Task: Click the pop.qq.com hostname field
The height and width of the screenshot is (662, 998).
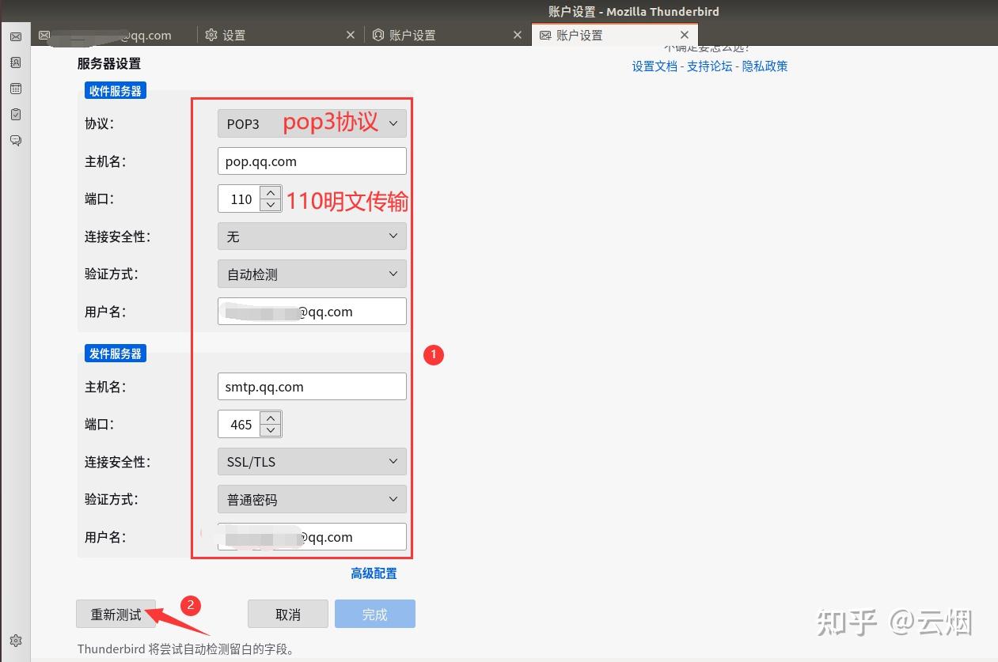Action: coord(312,161)
